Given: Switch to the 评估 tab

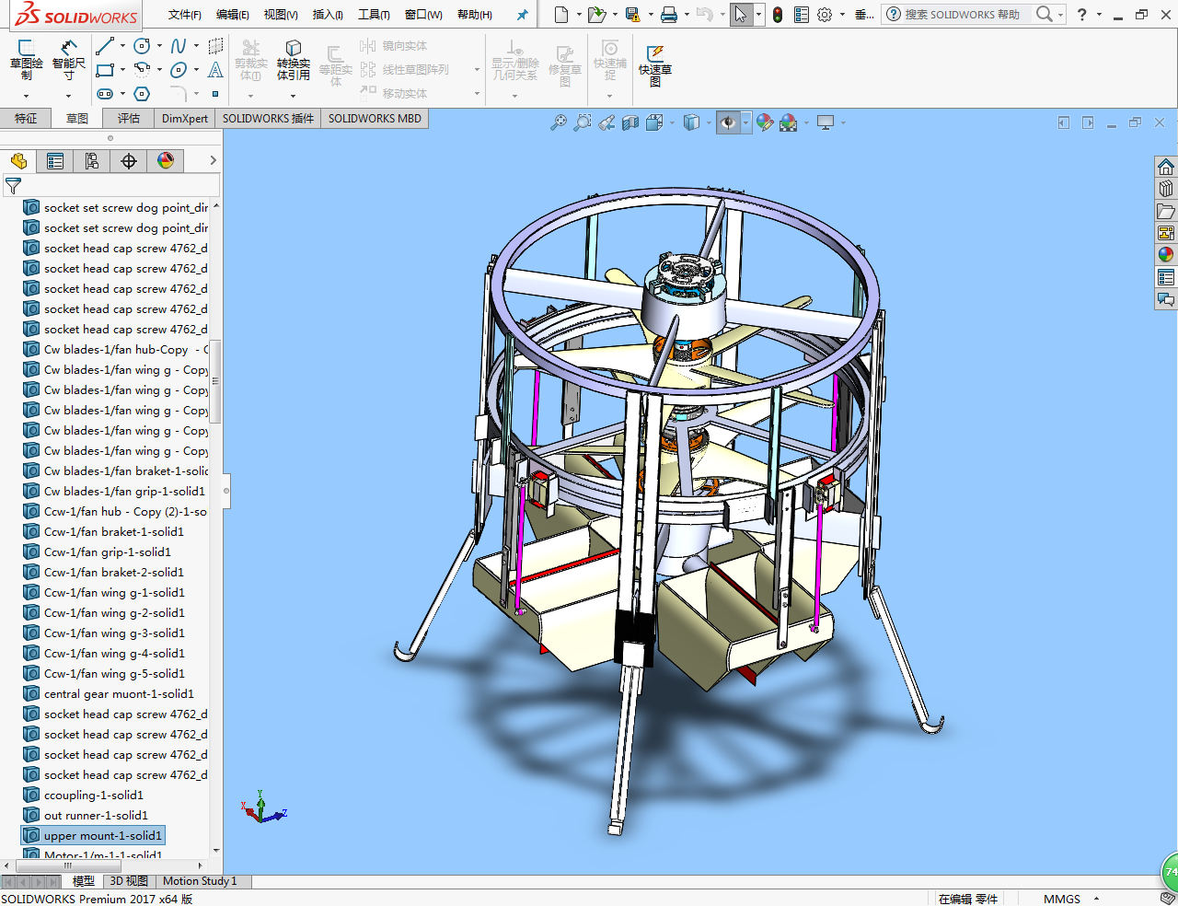Looking at the screenshot, I should click(129, 119).
